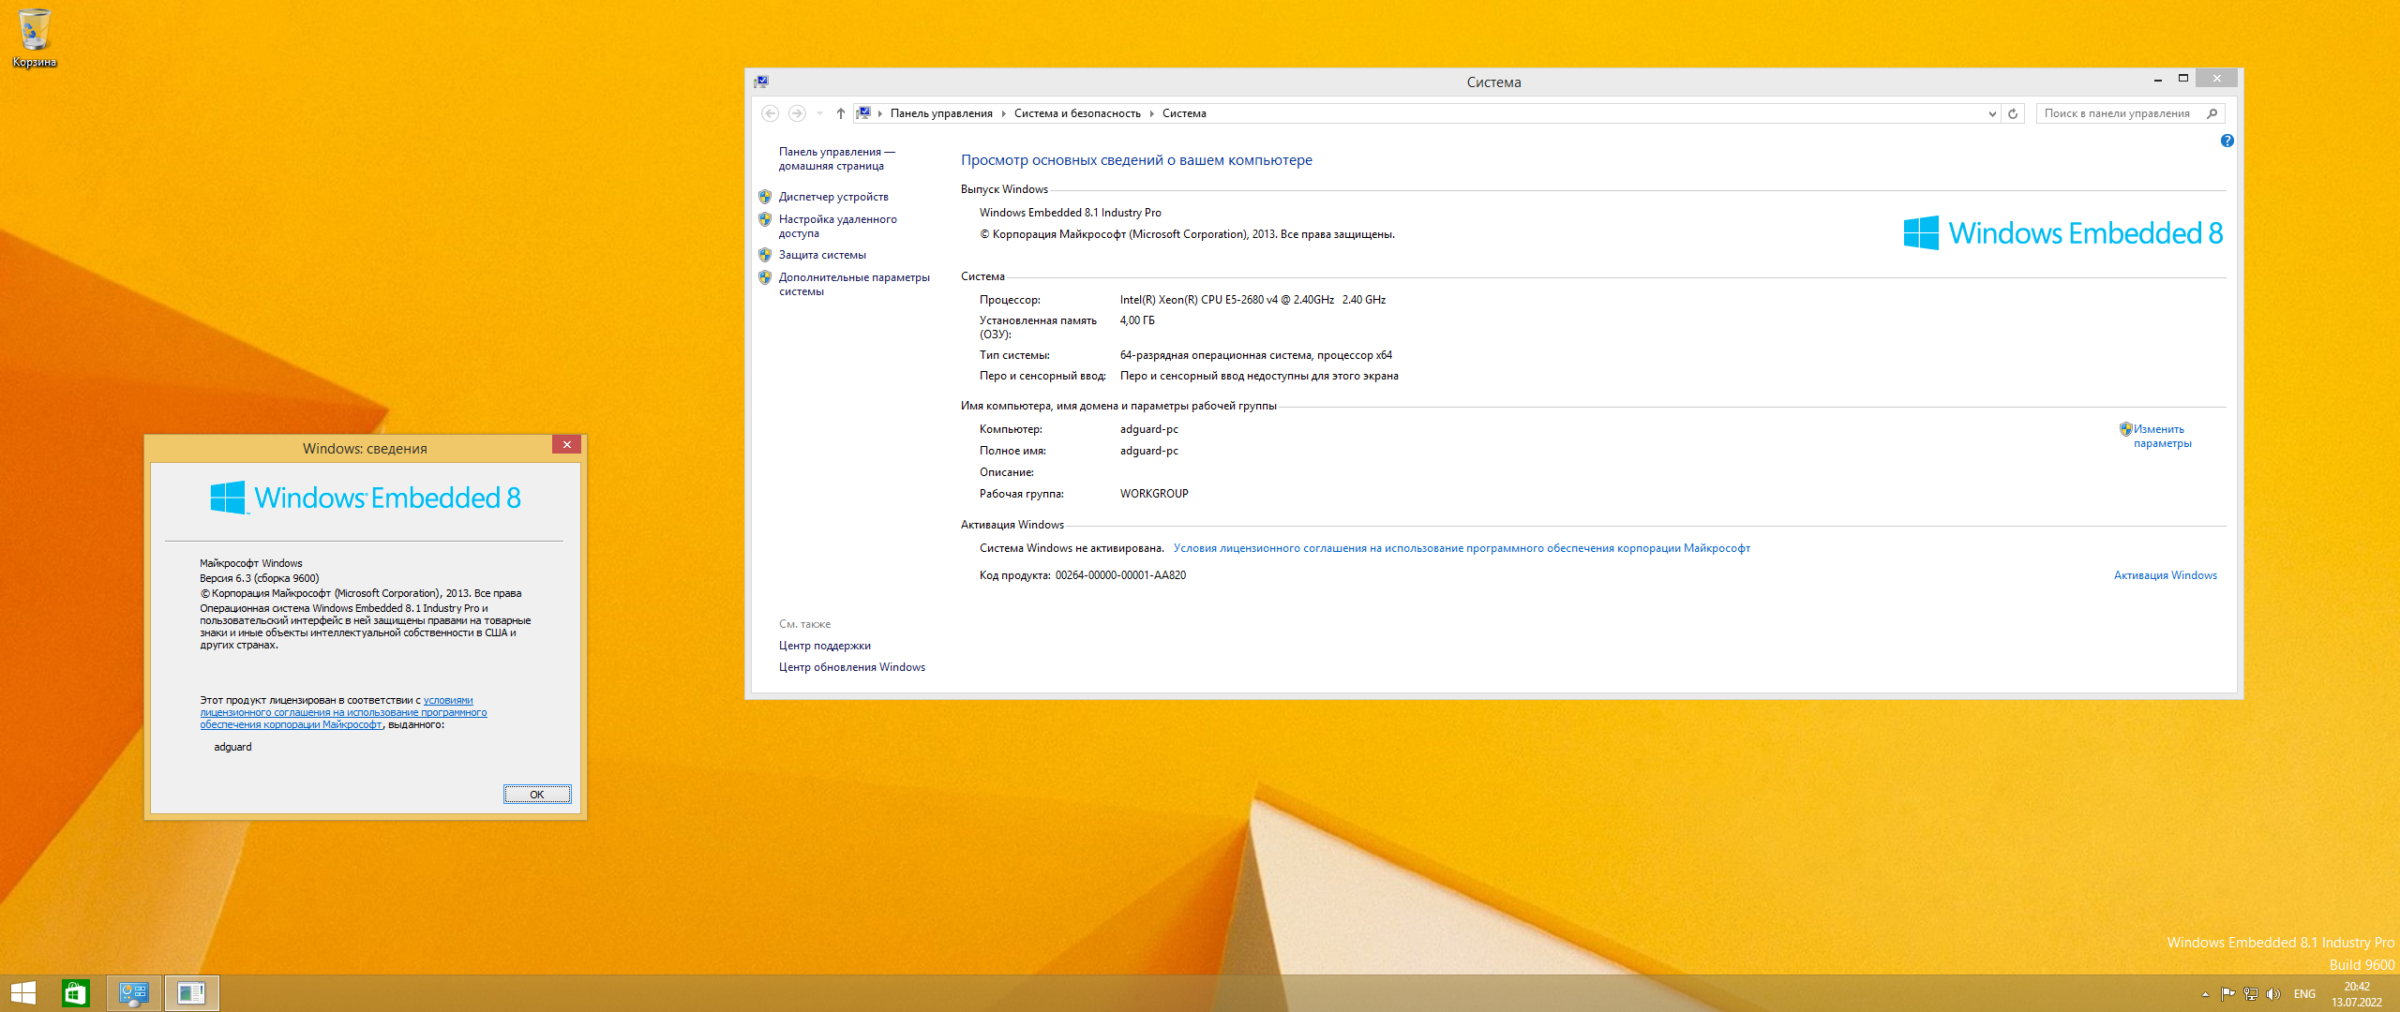The height and width of the screenshot is (1012, 2400).
Task: Open the Recycle Bin desktop icon
Action: click(x=34, y=37)
